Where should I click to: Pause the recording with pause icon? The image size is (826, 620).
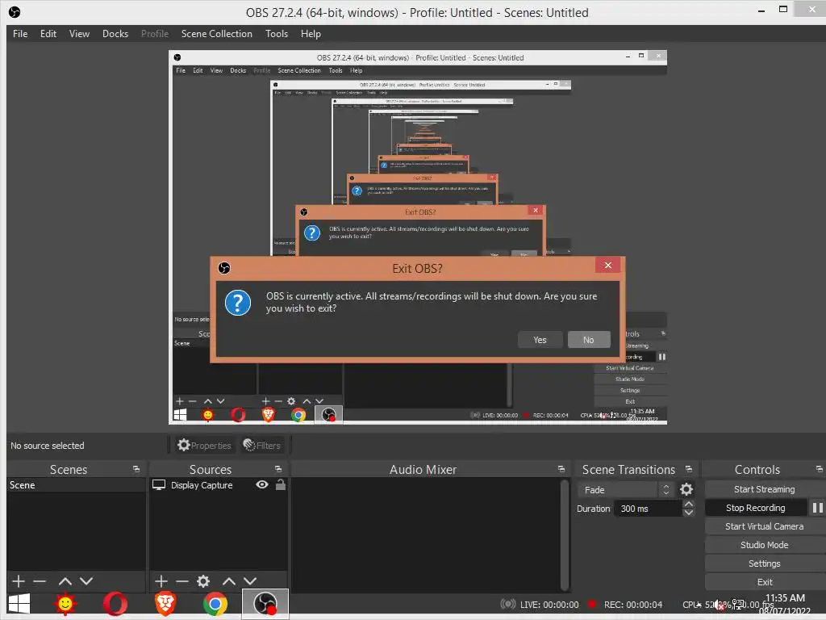point(817,508)
